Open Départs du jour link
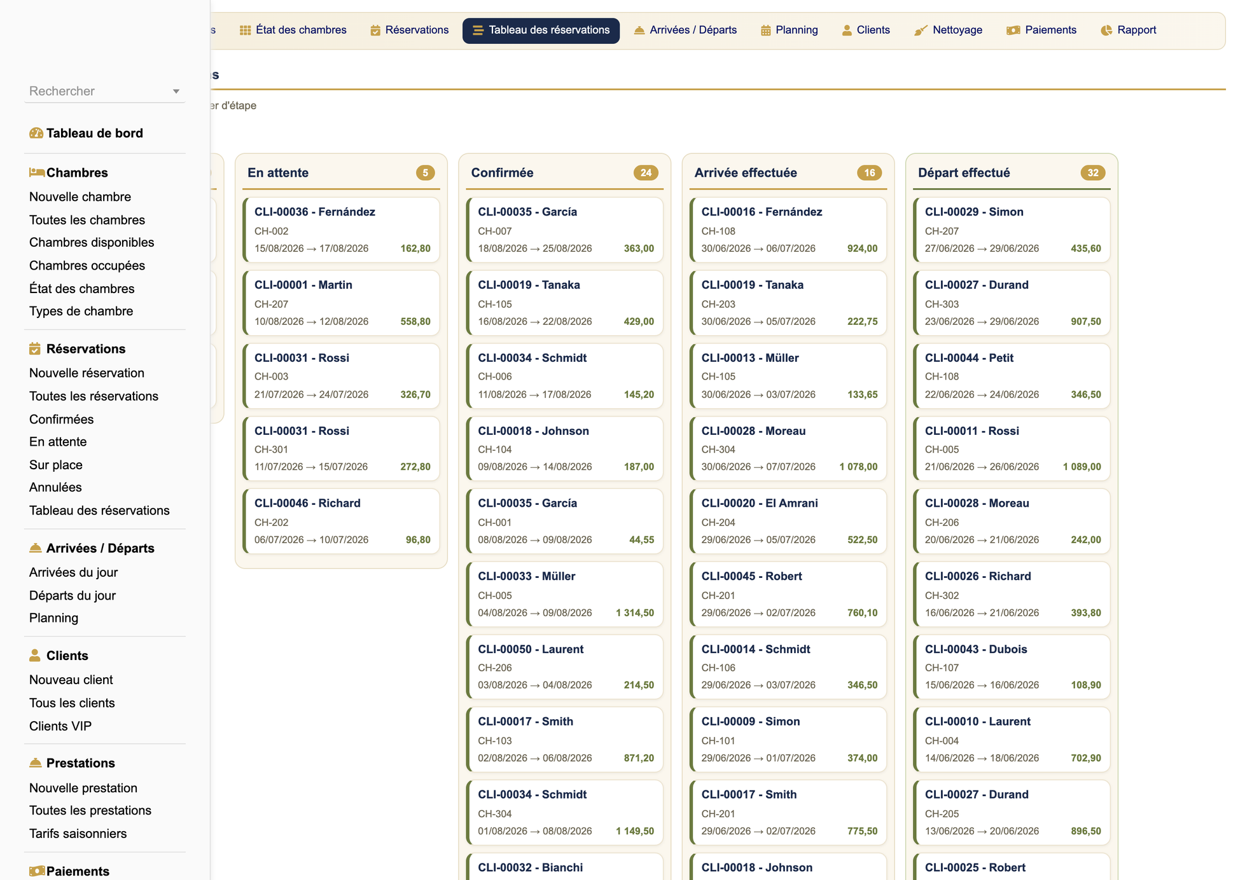Image resolution: width=1238 pixels, height=880 pixels. click(73, 595)
